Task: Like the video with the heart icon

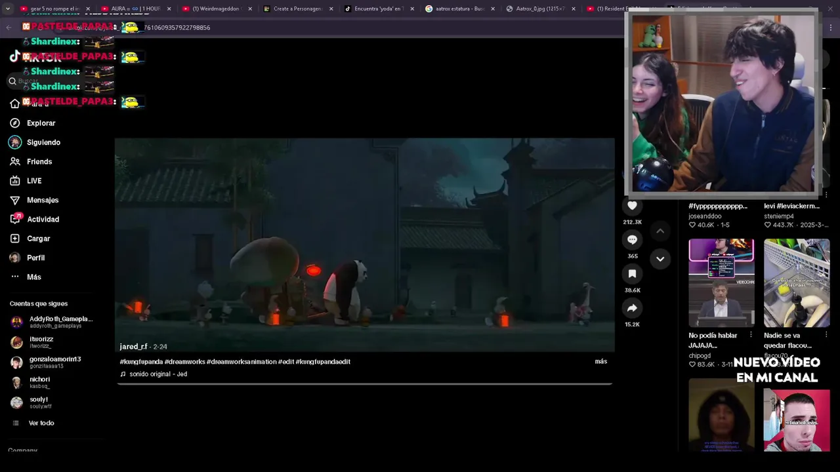Action: click(x=632, y=206)
